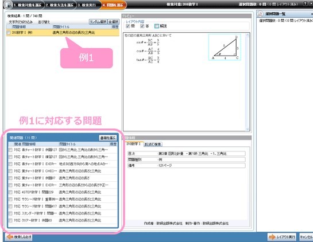Check サクシード数学I 重要例 row checkbox
The image size is (313, 242).
tap(10, 199)
